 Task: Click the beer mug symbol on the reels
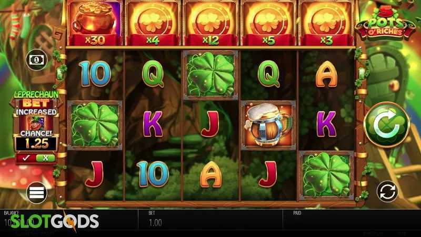268,125
